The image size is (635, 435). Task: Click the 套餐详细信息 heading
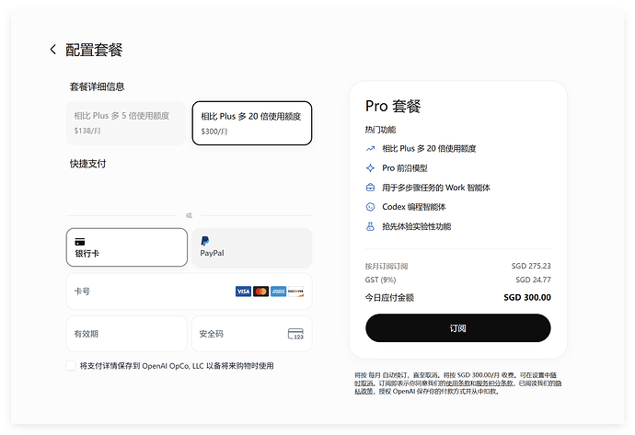(x=98, y=86)
